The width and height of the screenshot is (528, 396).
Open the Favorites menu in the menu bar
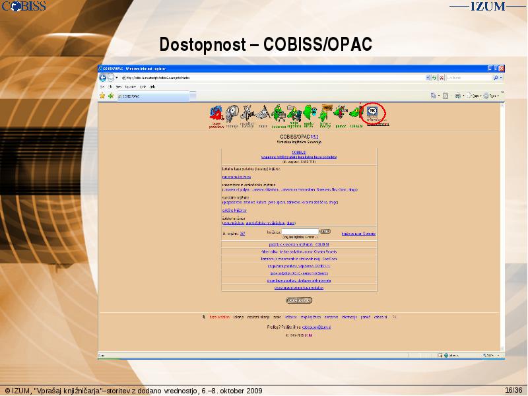click(x=130, y=87)
